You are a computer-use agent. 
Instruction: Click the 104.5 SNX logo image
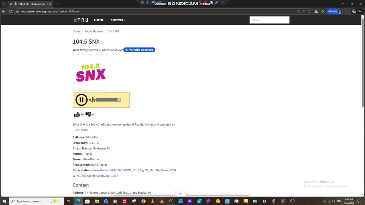[x=91, y=73]
